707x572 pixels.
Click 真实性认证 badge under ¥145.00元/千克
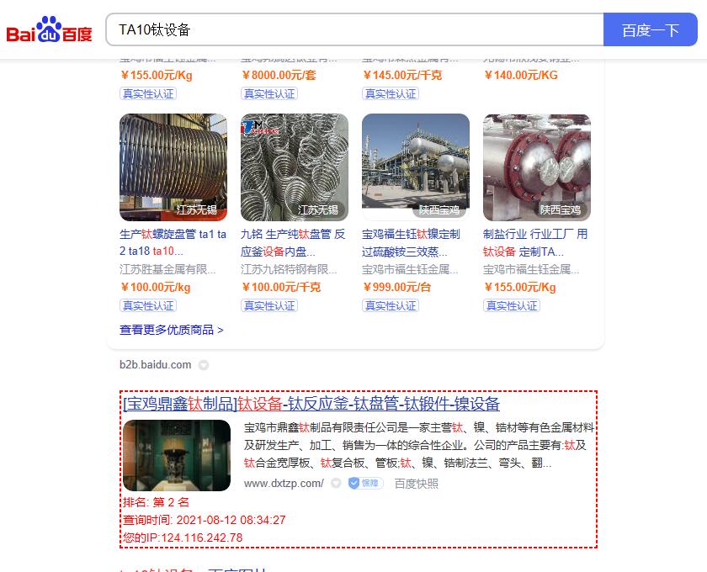point(391,93)
